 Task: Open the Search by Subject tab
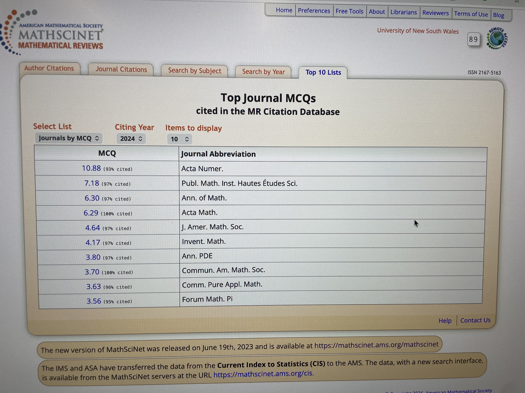[x=194, y=71]
